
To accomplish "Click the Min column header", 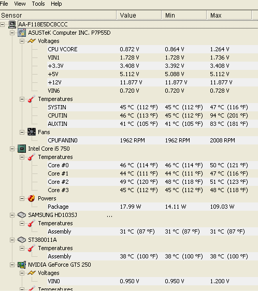I will pos(184,15).
